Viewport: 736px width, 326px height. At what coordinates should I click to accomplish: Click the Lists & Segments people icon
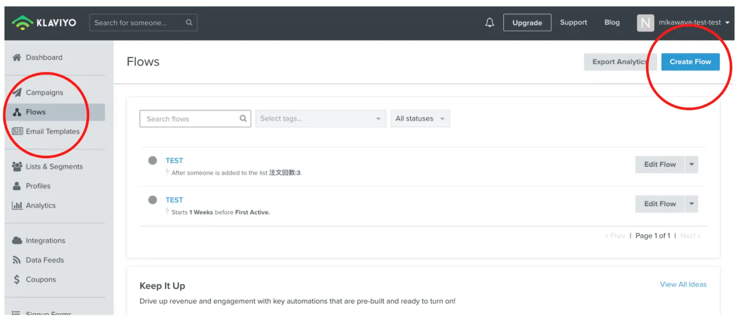[17, 167]
